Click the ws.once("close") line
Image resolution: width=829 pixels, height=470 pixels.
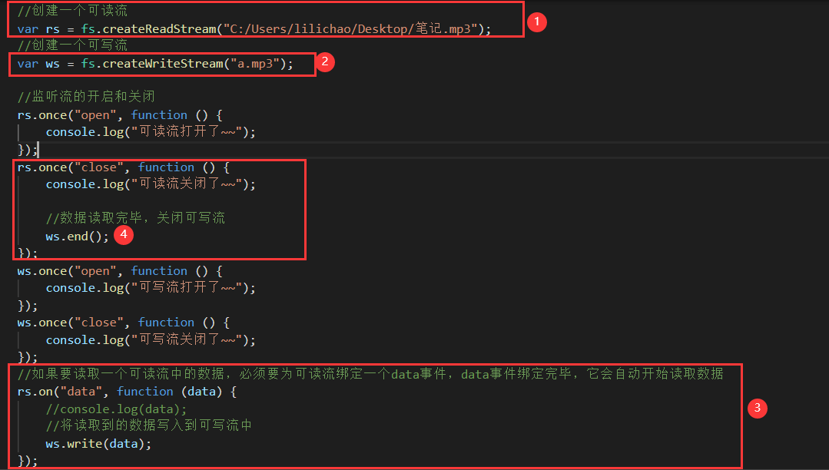[x=123, y=323]
